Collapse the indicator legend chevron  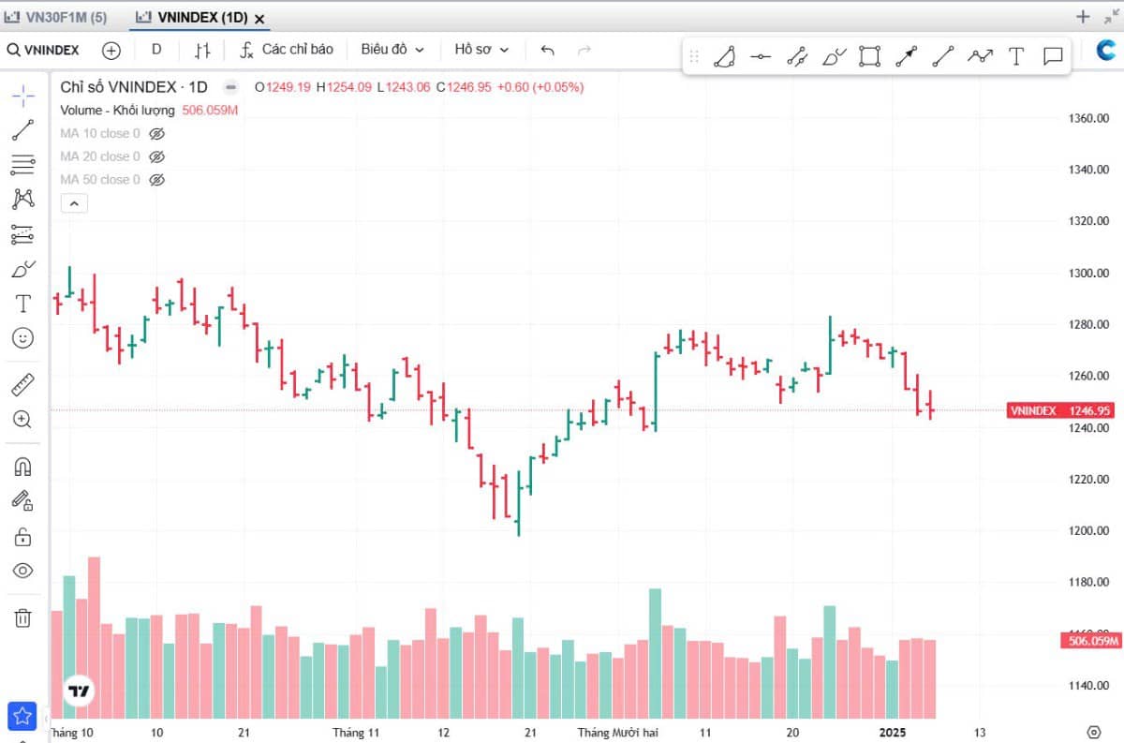(x=74, y=203)
